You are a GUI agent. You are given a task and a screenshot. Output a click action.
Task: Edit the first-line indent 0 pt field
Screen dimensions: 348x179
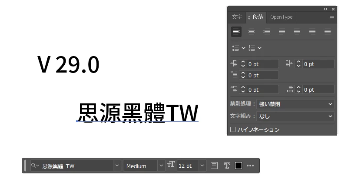(x=262, y=75)
